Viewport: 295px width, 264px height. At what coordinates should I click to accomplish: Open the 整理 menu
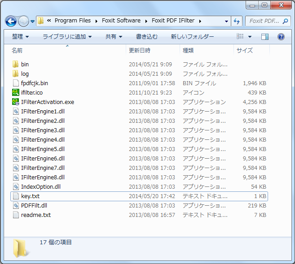pos(20,36)
